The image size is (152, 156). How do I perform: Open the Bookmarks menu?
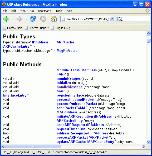45,11
